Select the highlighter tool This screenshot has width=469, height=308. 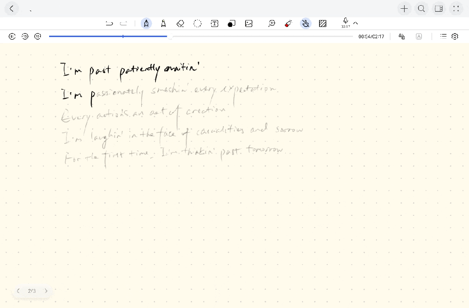163,23
